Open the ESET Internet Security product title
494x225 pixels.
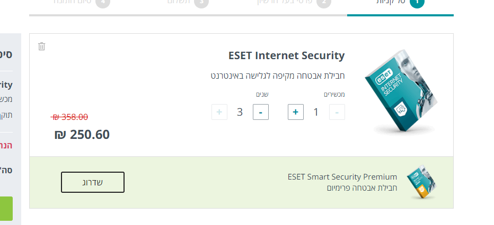(286, 55)
